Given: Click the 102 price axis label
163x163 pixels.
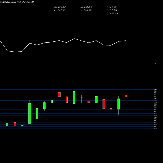Looking at the screenshot, I should click(x=155, y=129).
